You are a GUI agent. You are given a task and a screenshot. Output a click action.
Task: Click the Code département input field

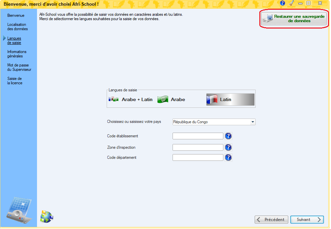tap(198, 157)
